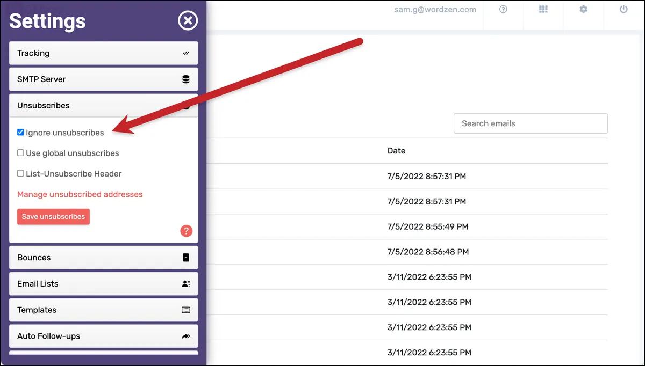The image size is (645, 366).
Task: Open the gear settings icon in top bar
Action: (x=583, y=9)
